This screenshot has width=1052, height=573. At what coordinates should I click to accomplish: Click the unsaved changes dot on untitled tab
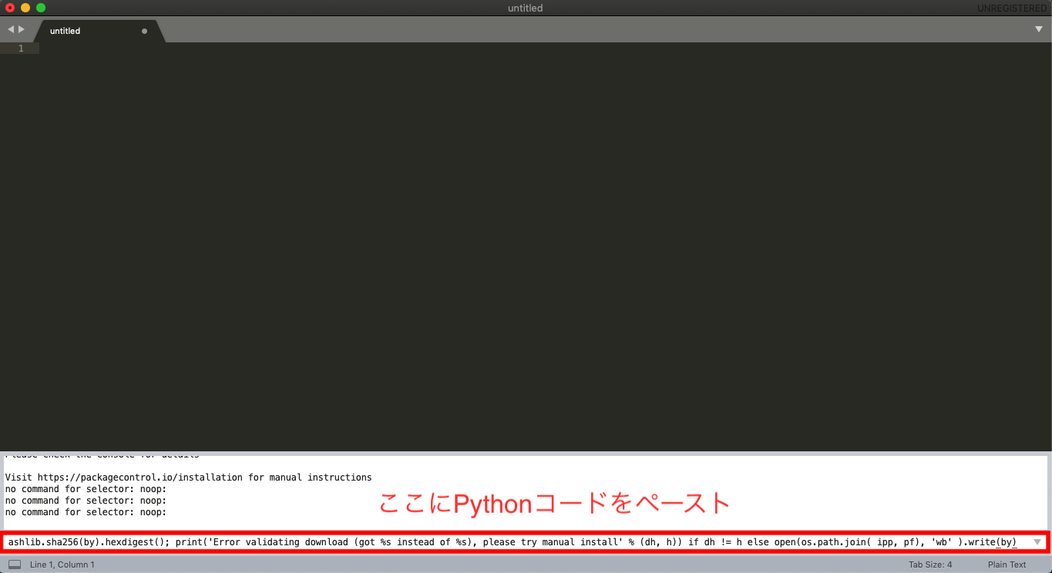[x=144, y=31]
